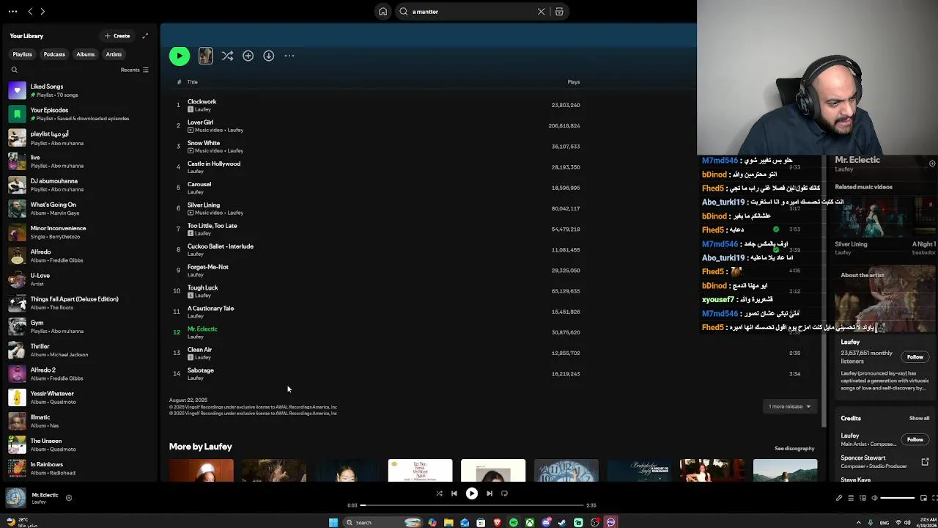The height and width of the screenshot is (528, 938).
Task: Create a new playlist with the Create button
Action: tap(117, 36)
